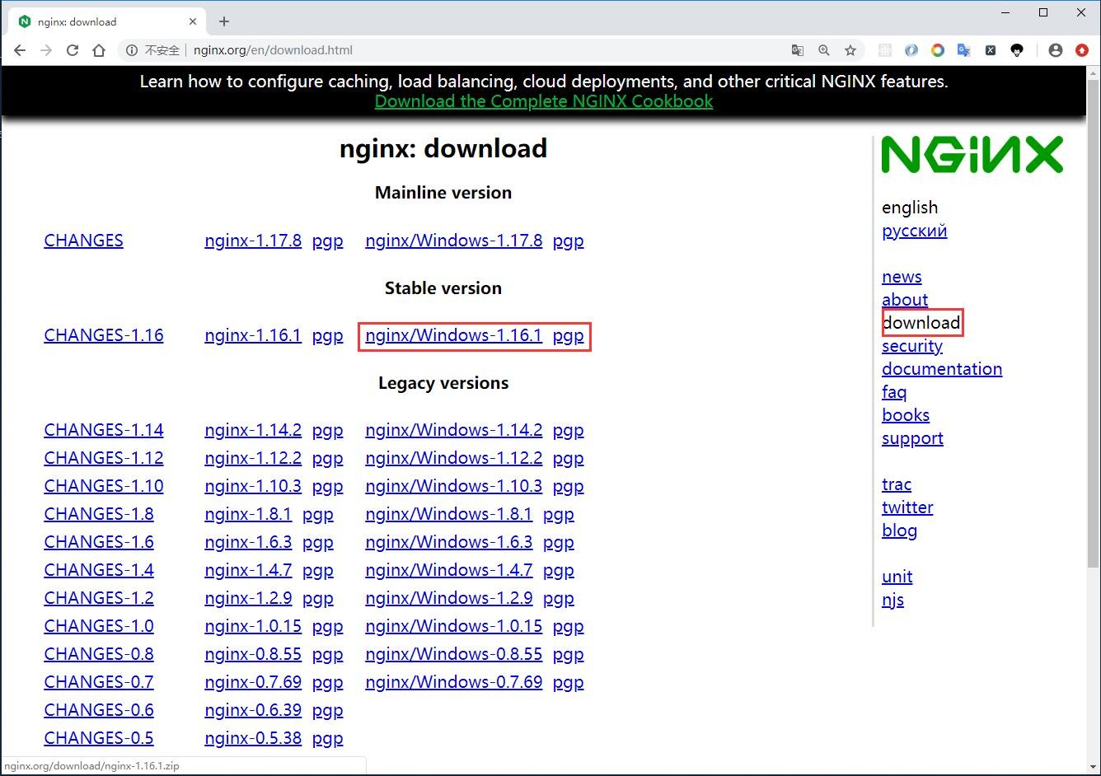
Task: Open CHANGES-1.2 link
Action: (x=99, y=598)
